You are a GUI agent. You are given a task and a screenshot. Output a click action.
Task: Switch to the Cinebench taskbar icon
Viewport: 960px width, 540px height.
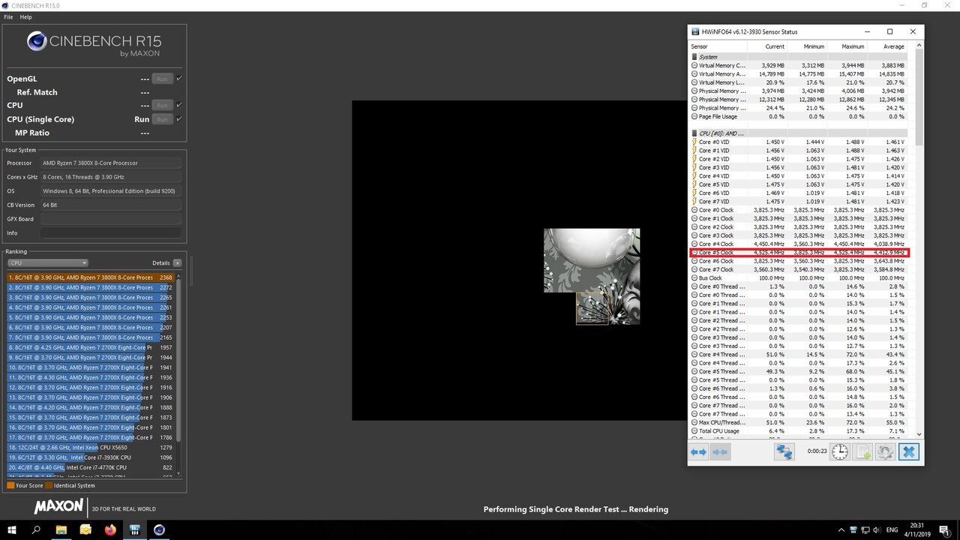tap(160, 529)
